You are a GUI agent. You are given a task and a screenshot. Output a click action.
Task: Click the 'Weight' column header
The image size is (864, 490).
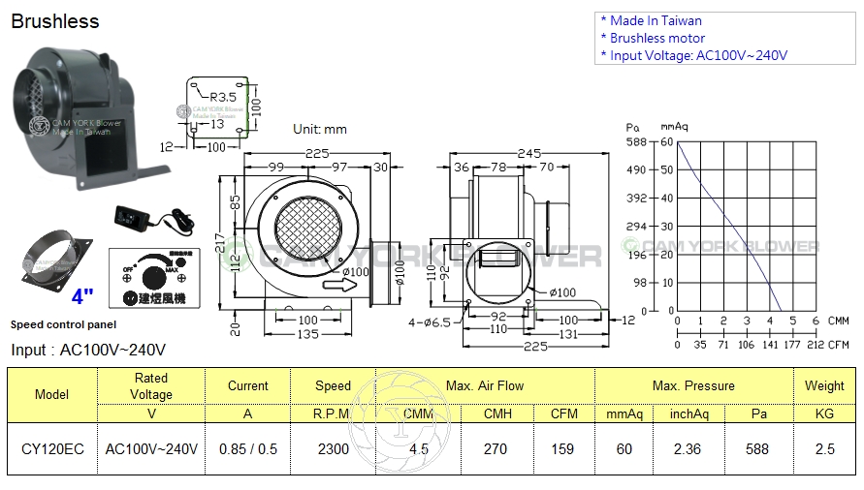click(824, 386)
